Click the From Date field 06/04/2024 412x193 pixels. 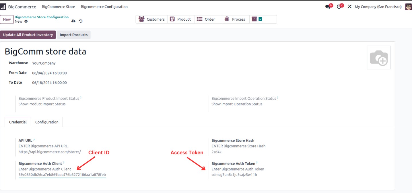point(49,73)
